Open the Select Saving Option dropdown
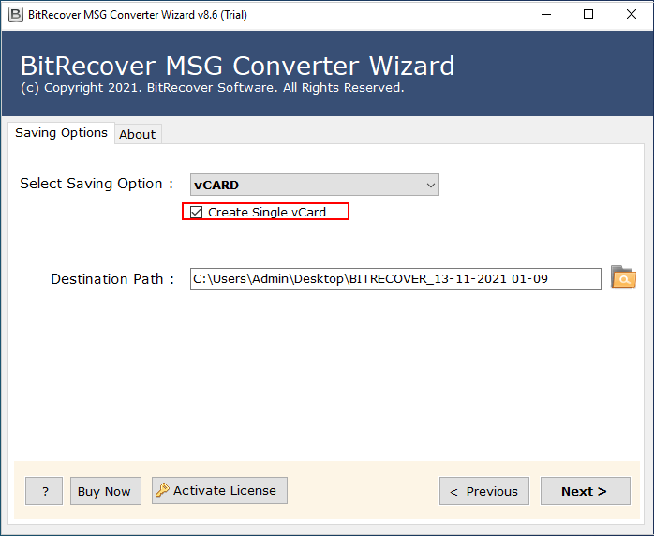 315,185
